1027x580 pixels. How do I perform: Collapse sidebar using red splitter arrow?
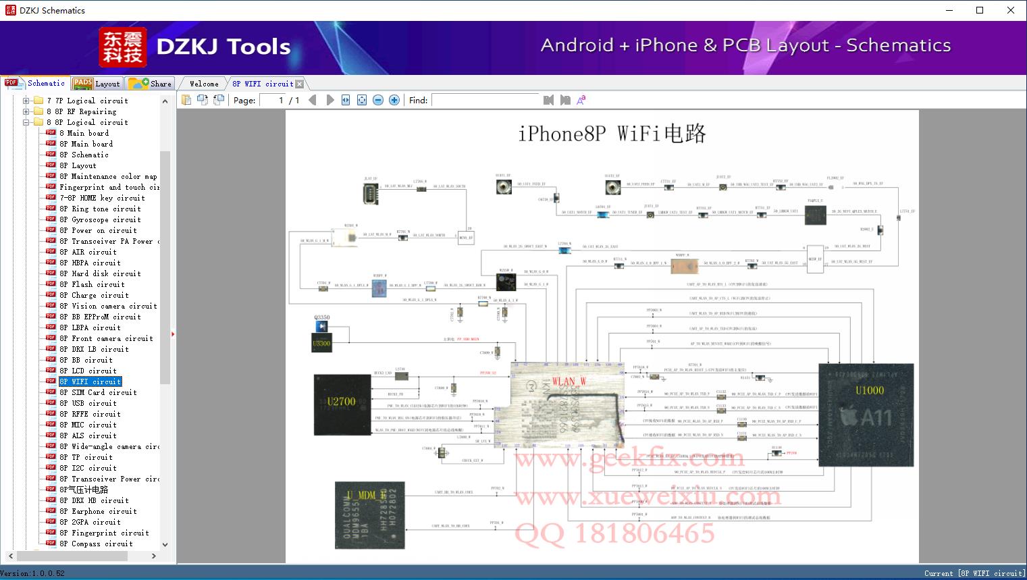[x=174, y=334]
